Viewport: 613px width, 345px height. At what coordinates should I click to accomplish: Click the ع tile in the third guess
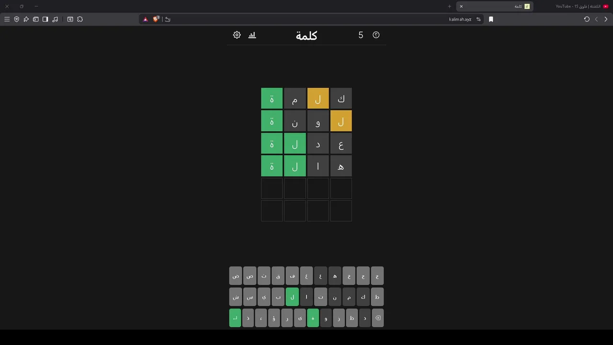[x=341, y=143]
